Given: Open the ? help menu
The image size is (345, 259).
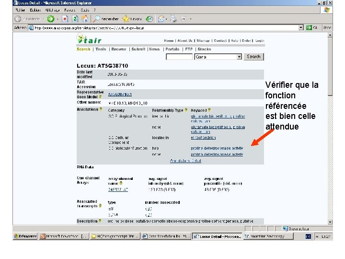Looking at the screenshot, I should click(94, 10).
